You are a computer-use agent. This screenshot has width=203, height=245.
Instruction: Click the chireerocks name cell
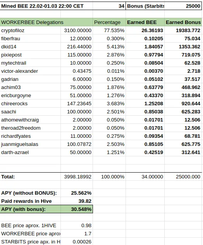point(30,103)
